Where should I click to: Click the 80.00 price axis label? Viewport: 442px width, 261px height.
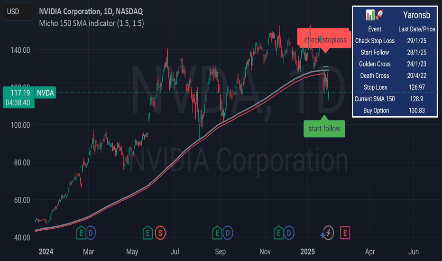coord(22,162)
